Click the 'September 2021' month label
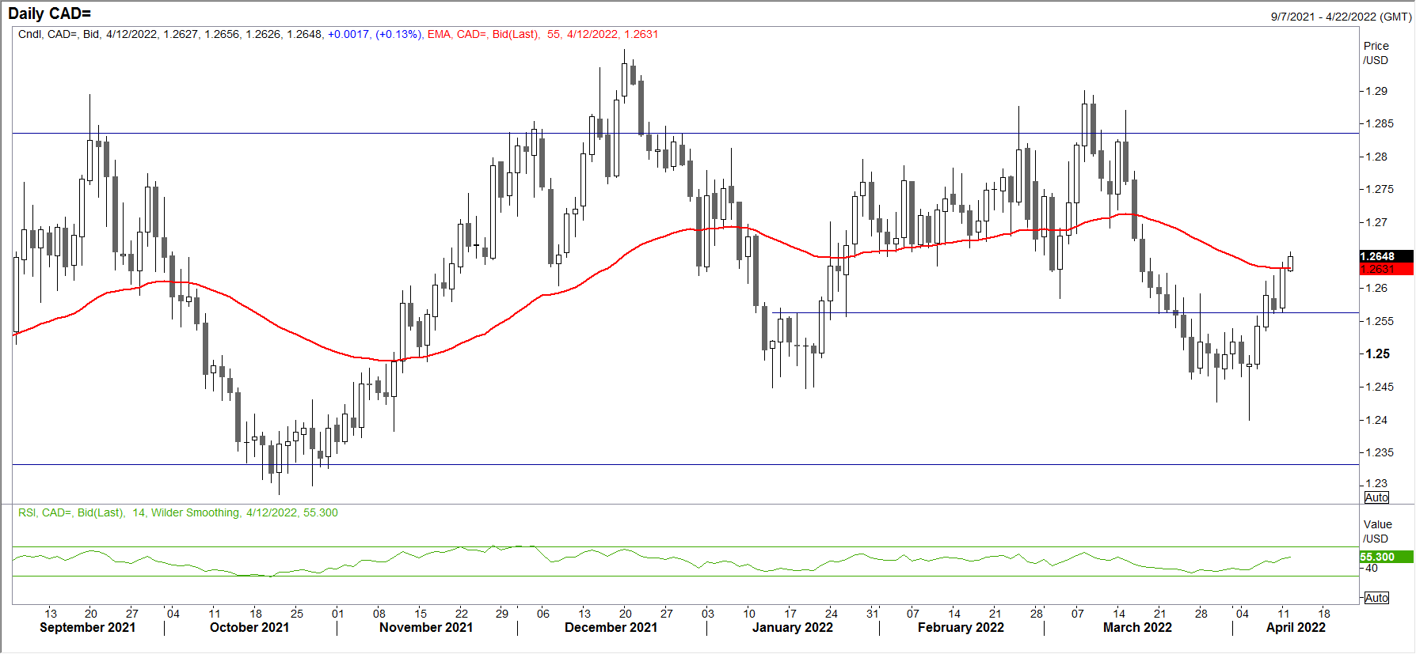Viewport: 1416px width, 654px height. [x=87, y=627]
